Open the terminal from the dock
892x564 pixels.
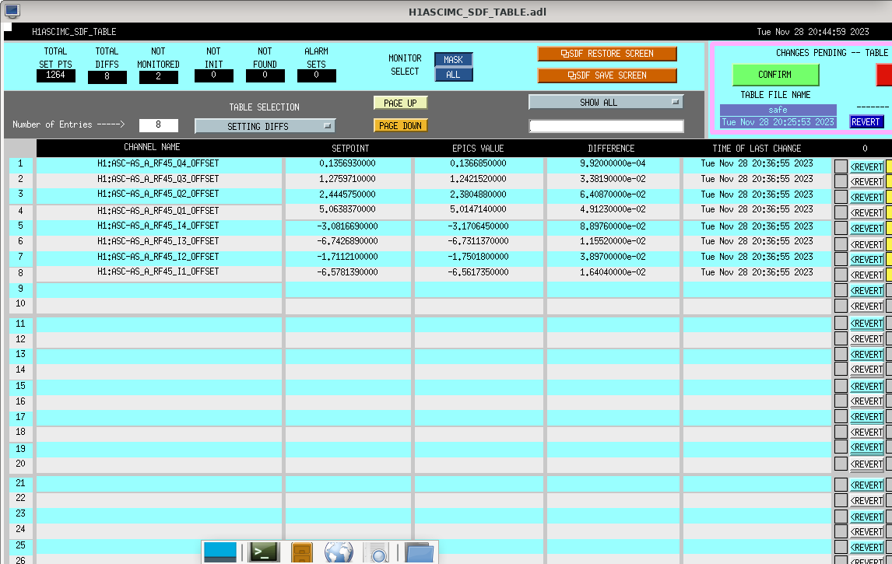coord(265,552)
